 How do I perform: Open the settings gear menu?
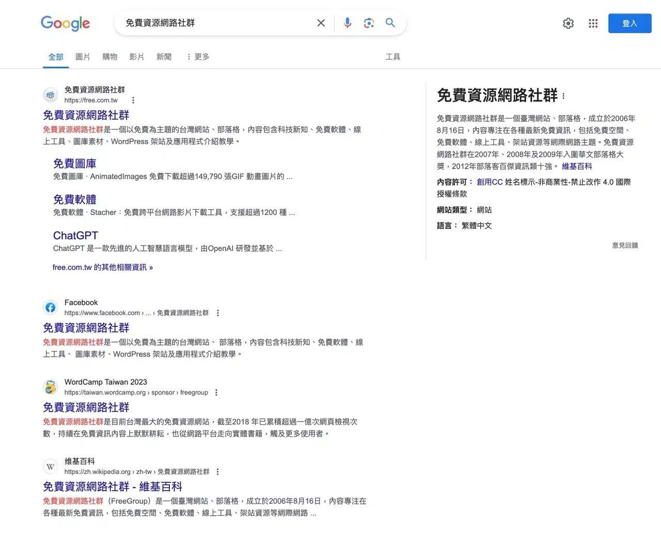pyautogui.click(x=568, y=23)
